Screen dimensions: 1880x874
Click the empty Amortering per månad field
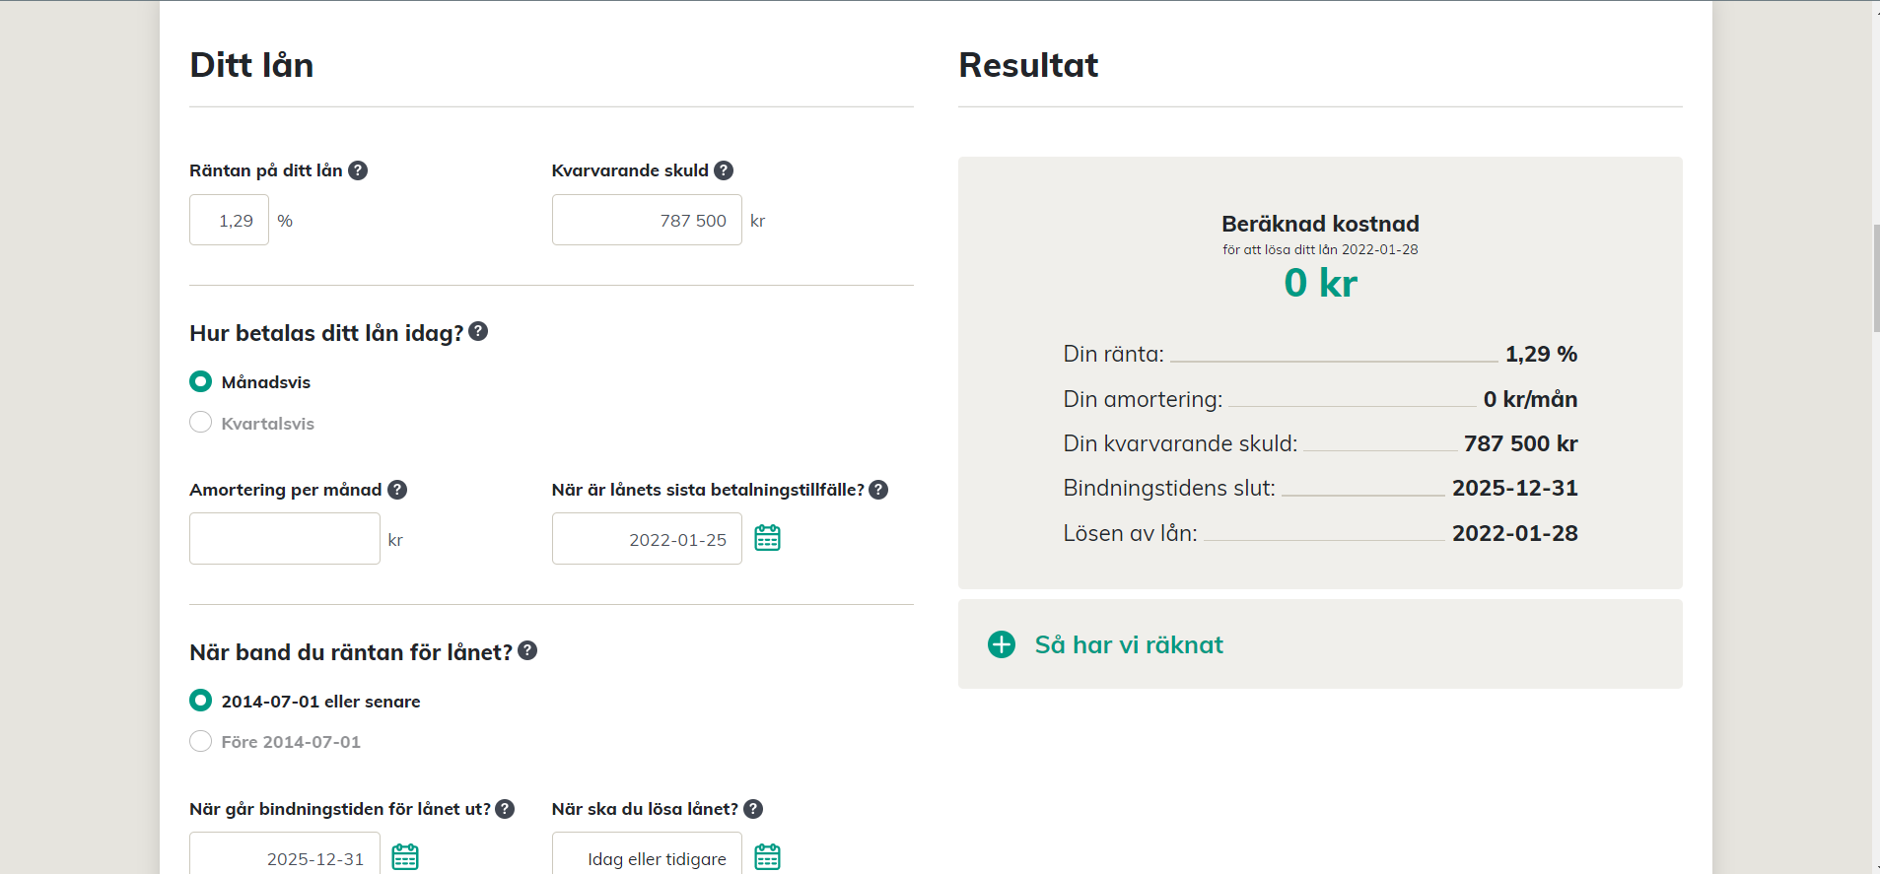click(x=285, y=539)
